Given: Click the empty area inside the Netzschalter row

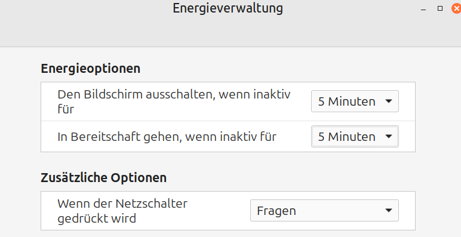Looking at the screenshot, I should click(219, 211).
